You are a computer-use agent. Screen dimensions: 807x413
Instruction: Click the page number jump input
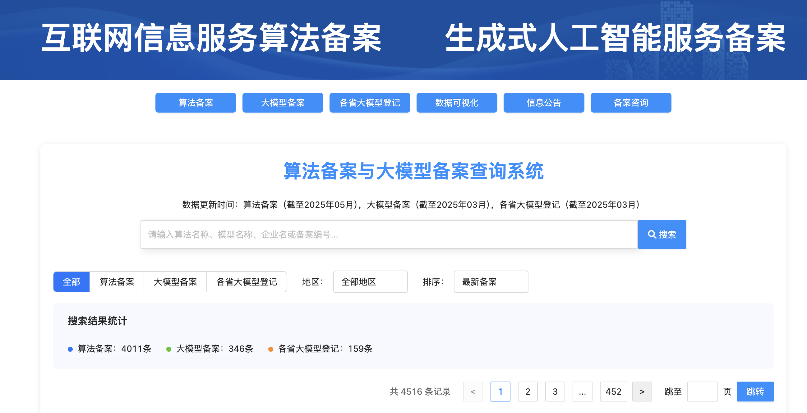pyautogui.click(x=702, y=391)
